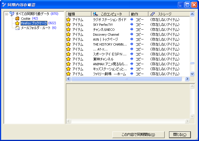
Task: Select the Cookie (42) tree item
Action: point(29,19)
